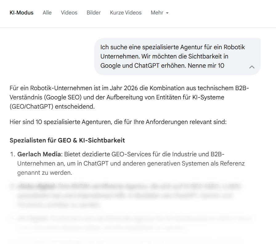Select the KI-Modus tab
This screenshot has height=244, width=276.
click(22, 13)
